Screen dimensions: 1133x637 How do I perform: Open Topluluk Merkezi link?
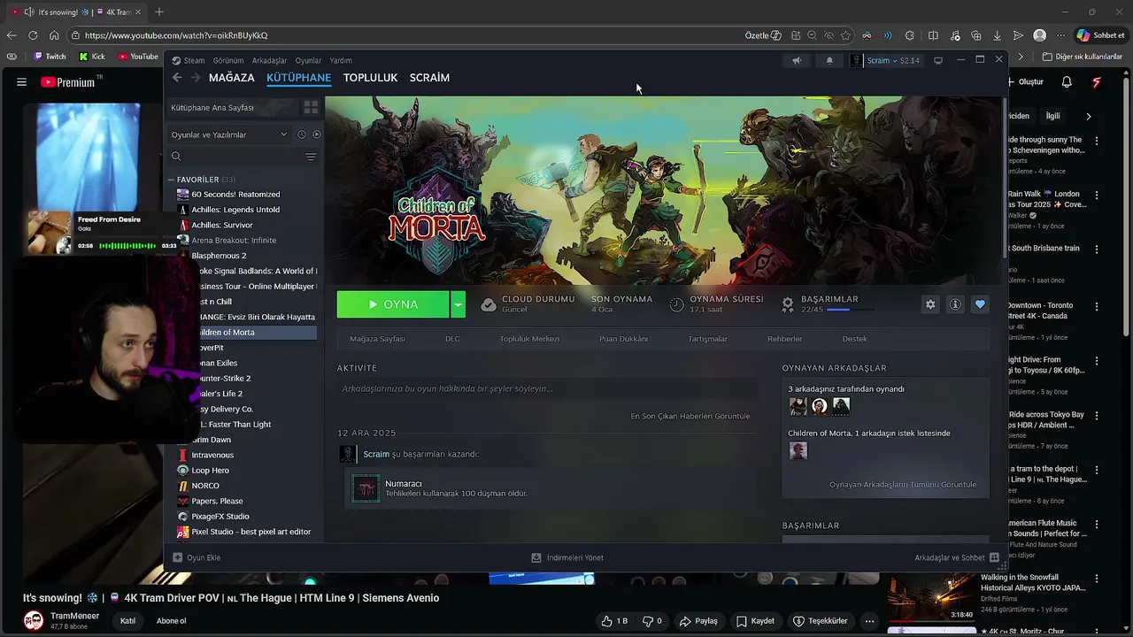529,339
